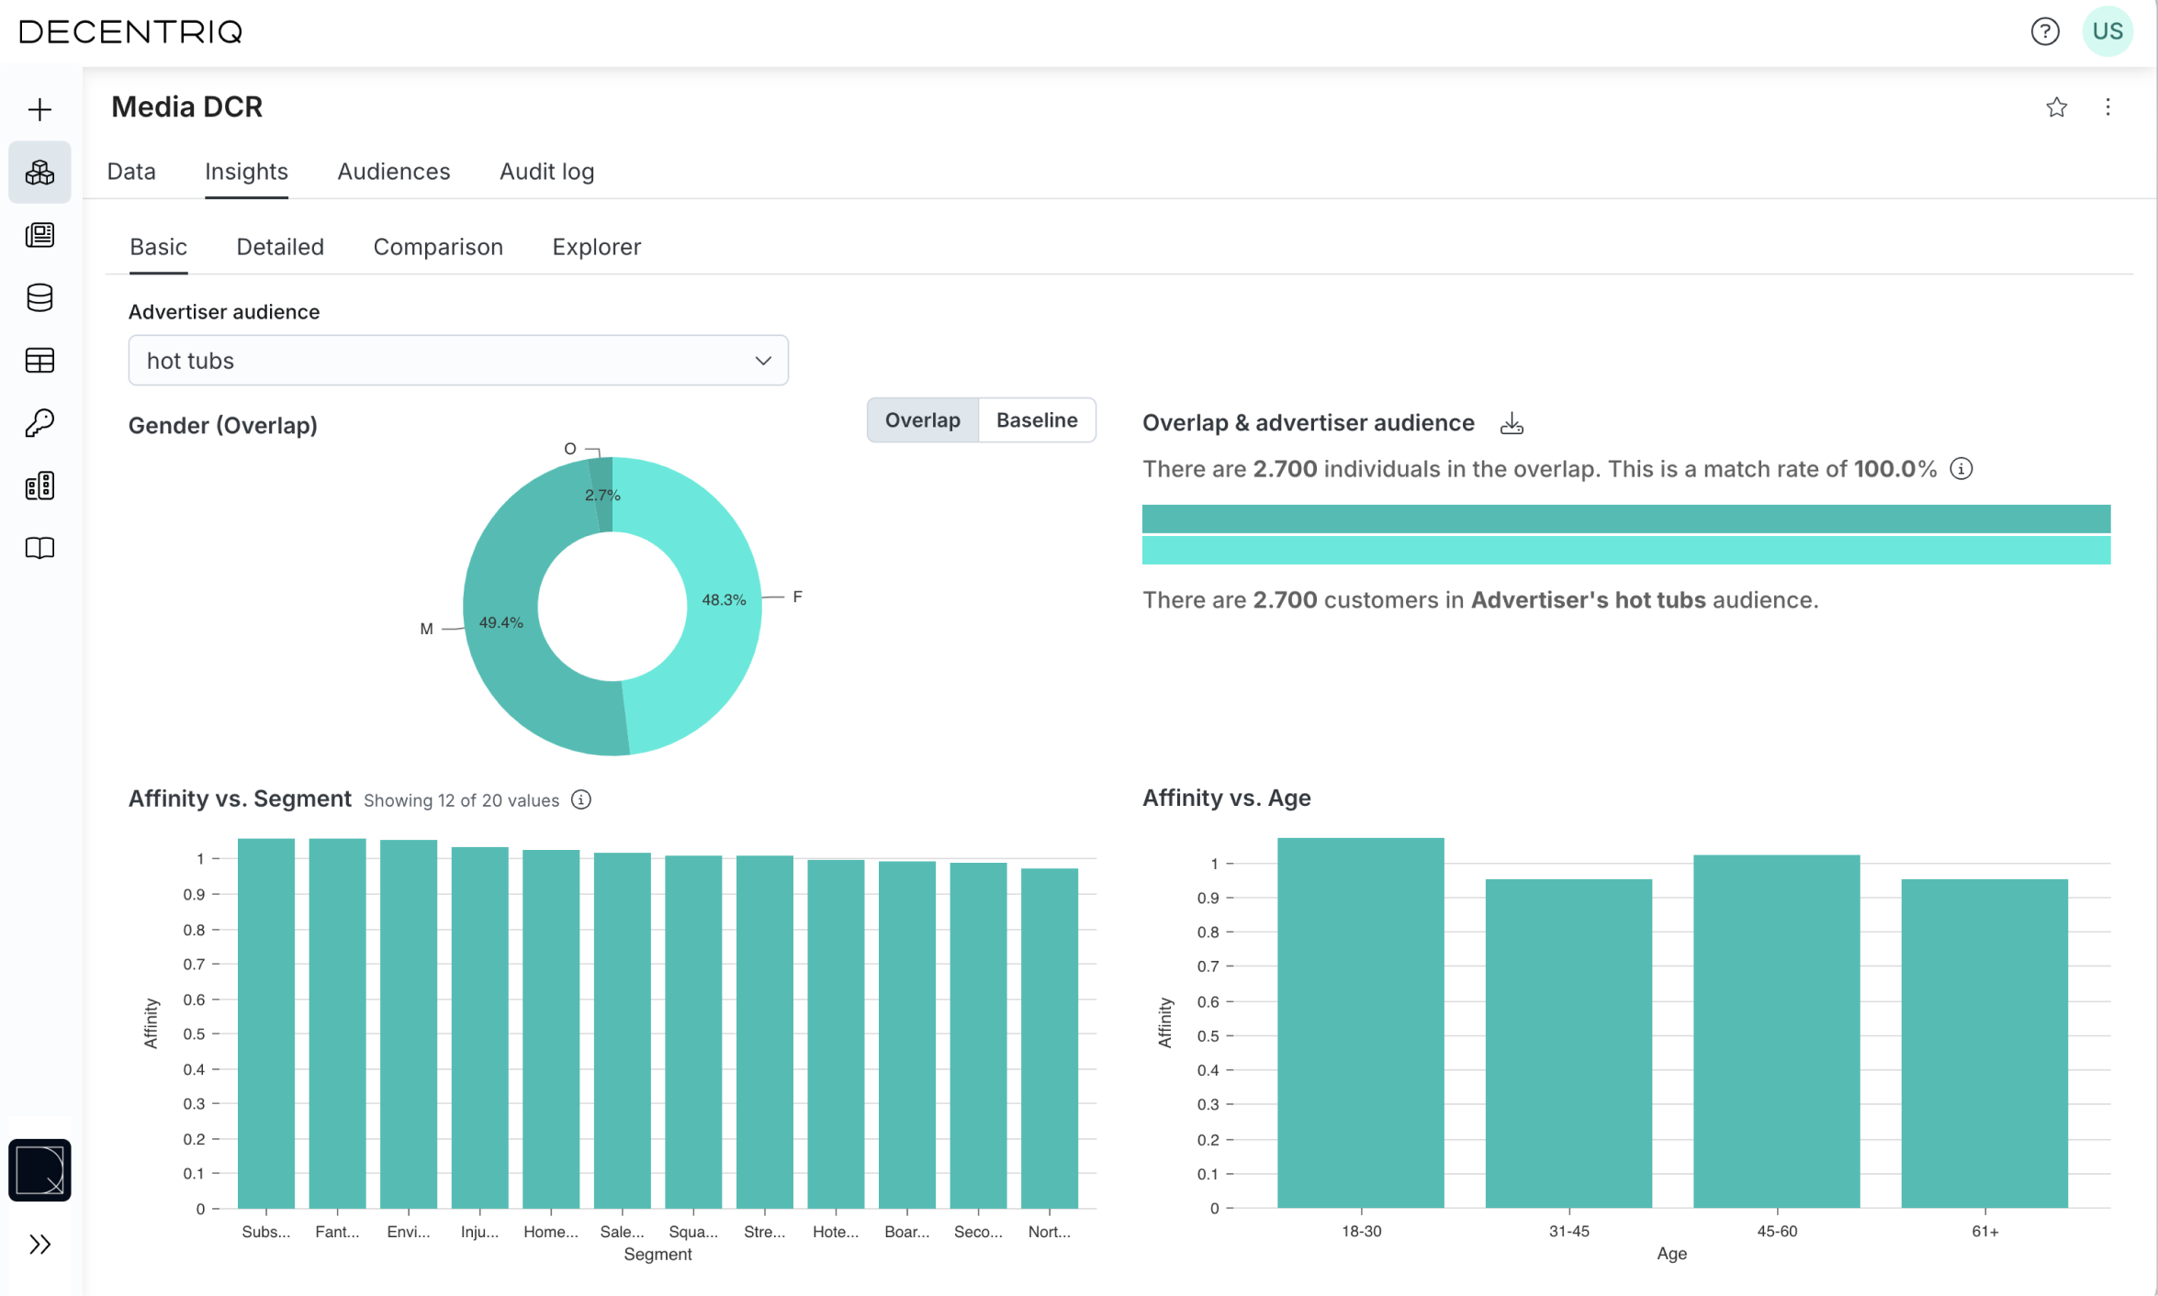
Task: Open the documentation book icon
Action: [x=39, y=548]
